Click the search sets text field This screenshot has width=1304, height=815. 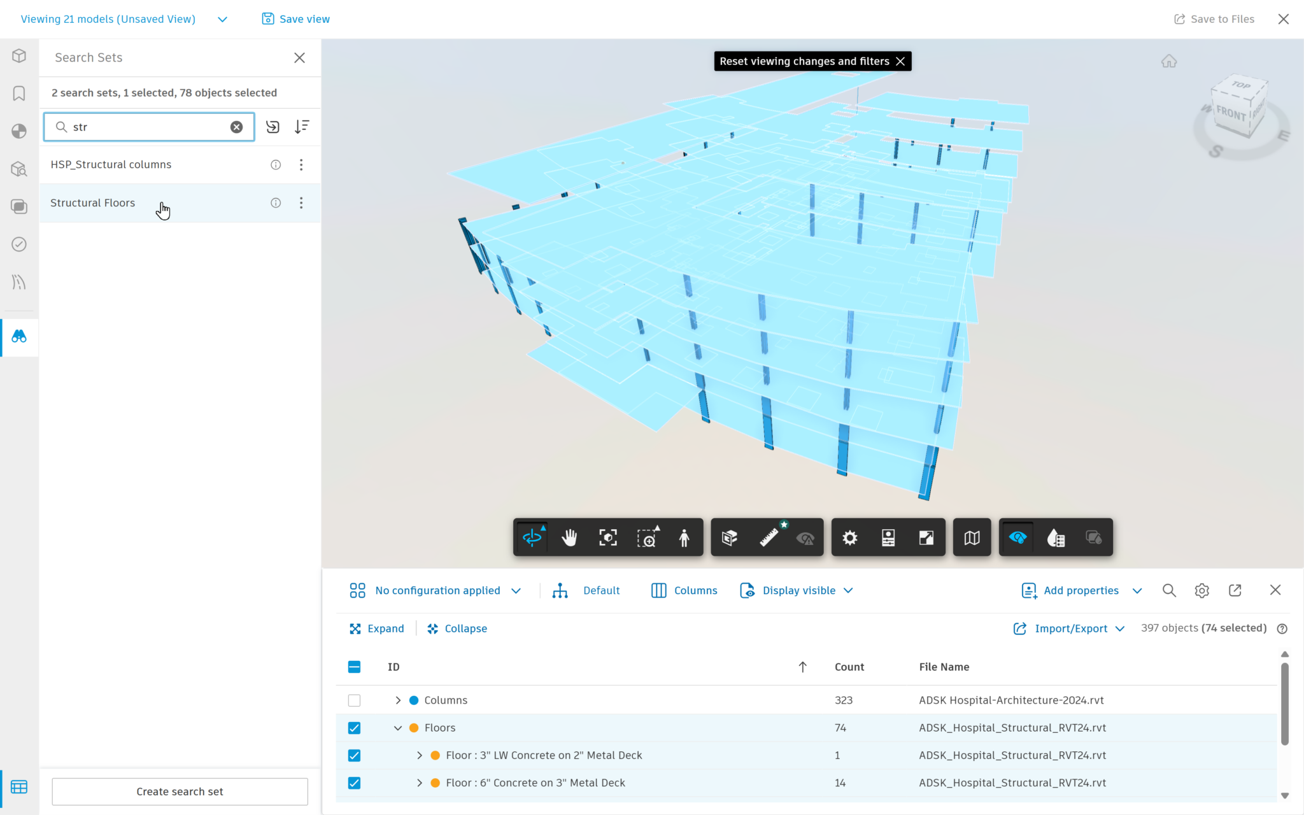click(x=149, y=127)
